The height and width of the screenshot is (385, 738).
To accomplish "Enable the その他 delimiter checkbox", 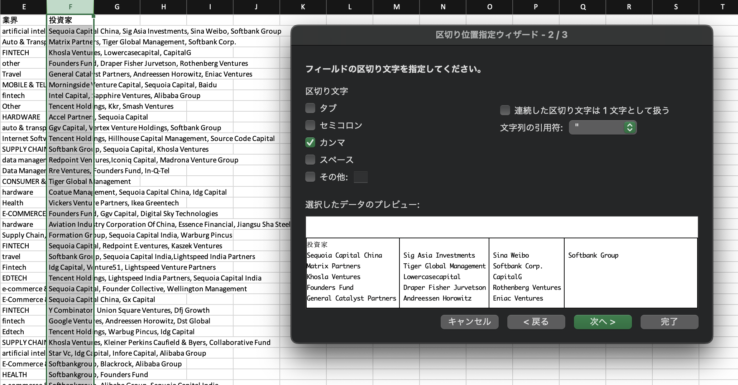I will pyautogui.click(x=310, y=177).
